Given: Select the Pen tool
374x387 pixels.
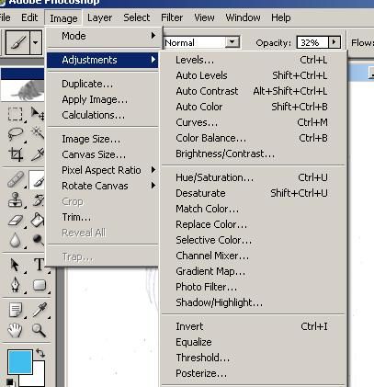Looking at the screenshot, I should (16, 285).
